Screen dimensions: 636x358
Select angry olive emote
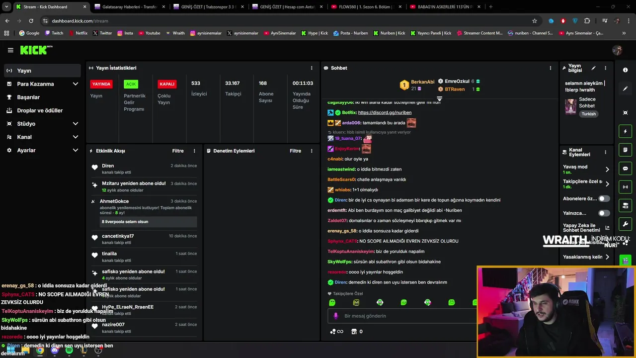356,302
